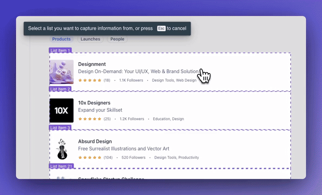Click Designment's star rating icons
Viewport: 322px width, 195px height.
pos(90,80)
